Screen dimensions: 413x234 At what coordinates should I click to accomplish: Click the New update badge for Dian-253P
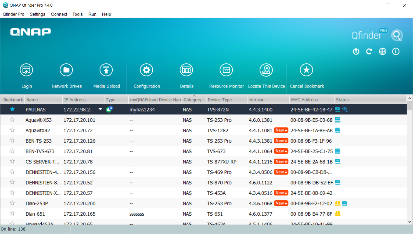click(x=281, y=203)
